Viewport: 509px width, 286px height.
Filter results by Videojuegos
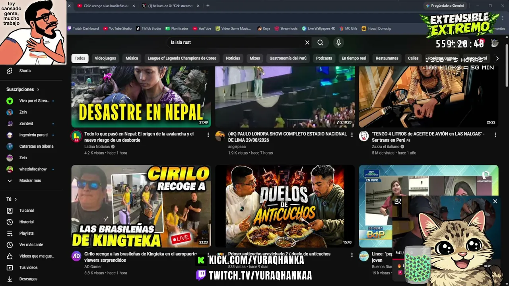point(105,58)
